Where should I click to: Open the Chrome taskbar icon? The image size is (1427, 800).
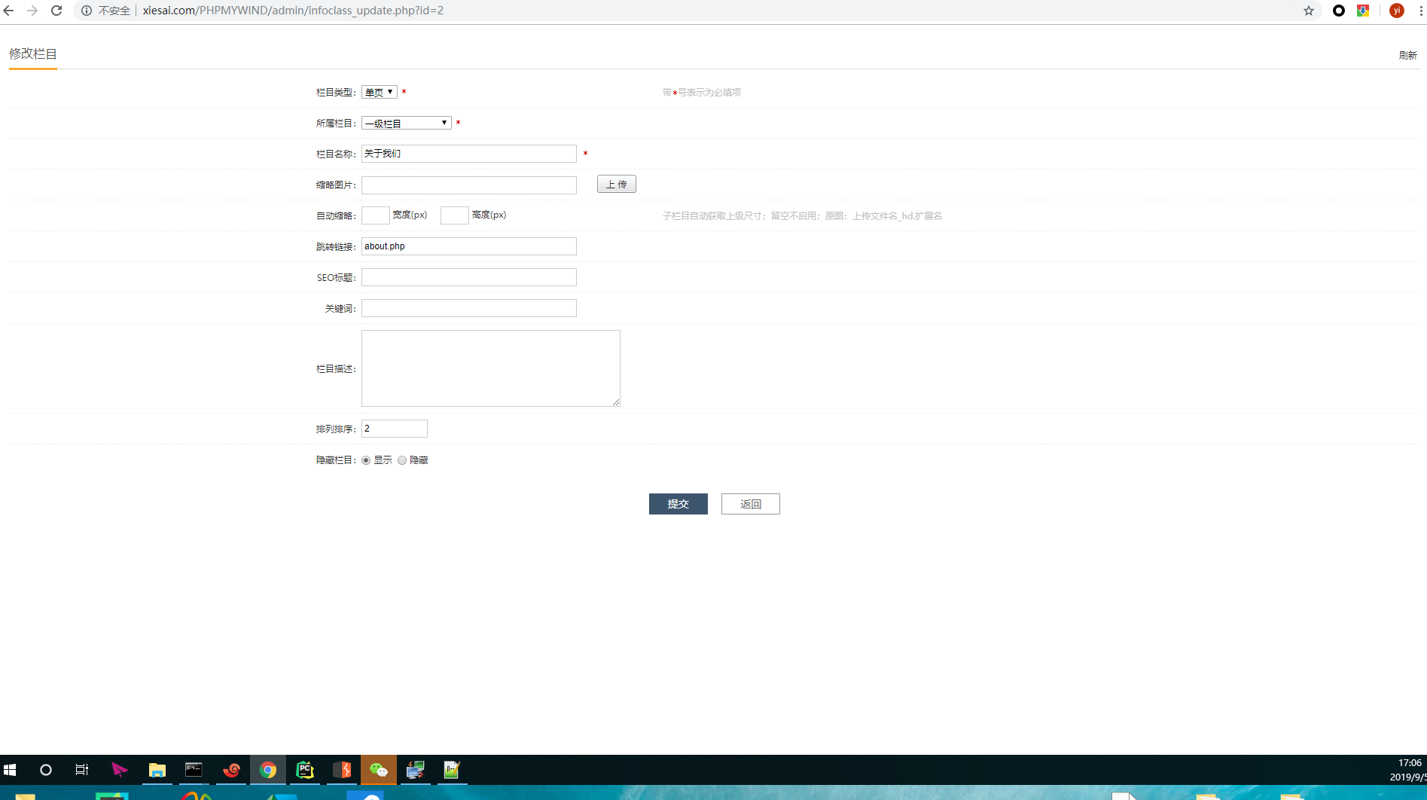pyautogui.click(x=268, y=770)
